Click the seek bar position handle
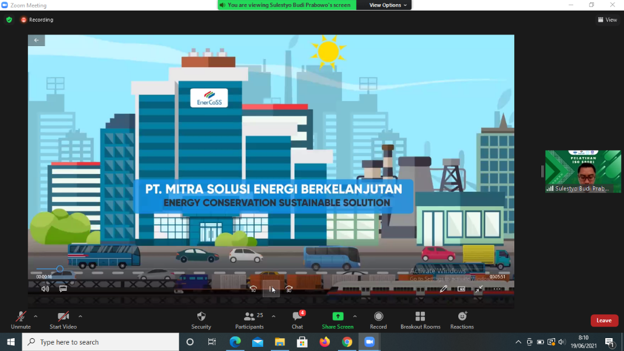 60,269
